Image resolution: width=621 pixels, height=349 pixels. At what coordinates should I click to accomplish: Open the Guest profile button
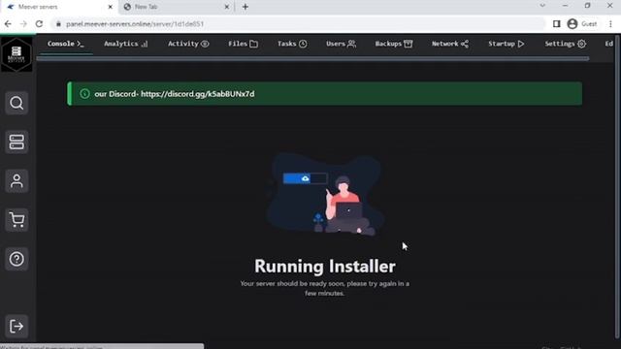click(582, 24)
